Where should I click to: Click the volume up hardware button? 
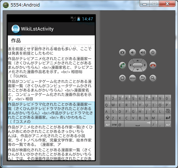pyautogui.click(x=143, y=52)
